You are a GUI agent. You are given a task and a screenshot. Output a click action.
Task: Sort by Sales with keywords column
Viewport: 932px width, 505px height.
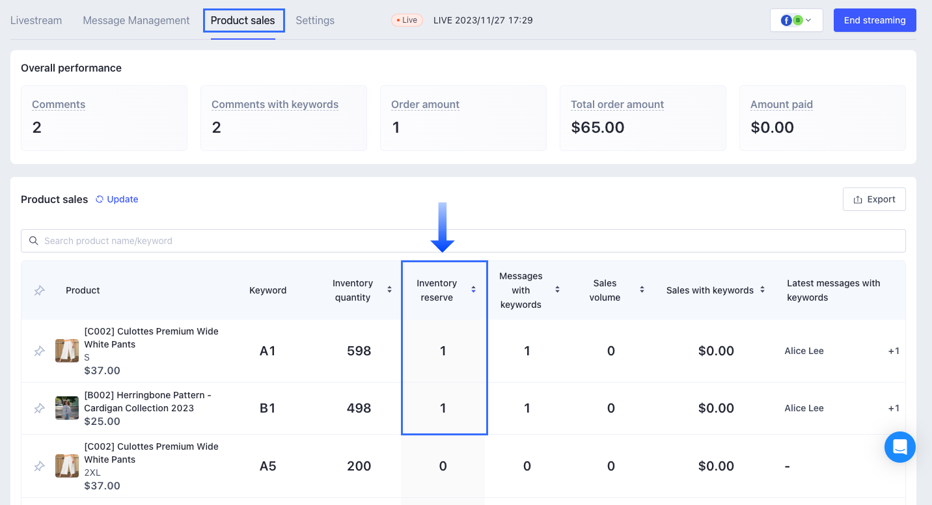click(762, 290)
